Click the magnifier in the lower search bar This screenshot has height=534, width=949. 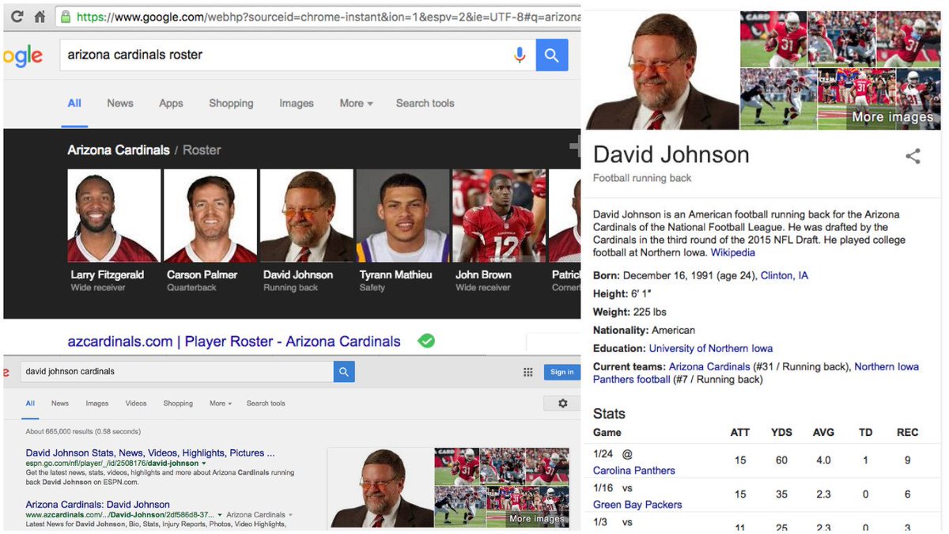(x=343, y=372)
